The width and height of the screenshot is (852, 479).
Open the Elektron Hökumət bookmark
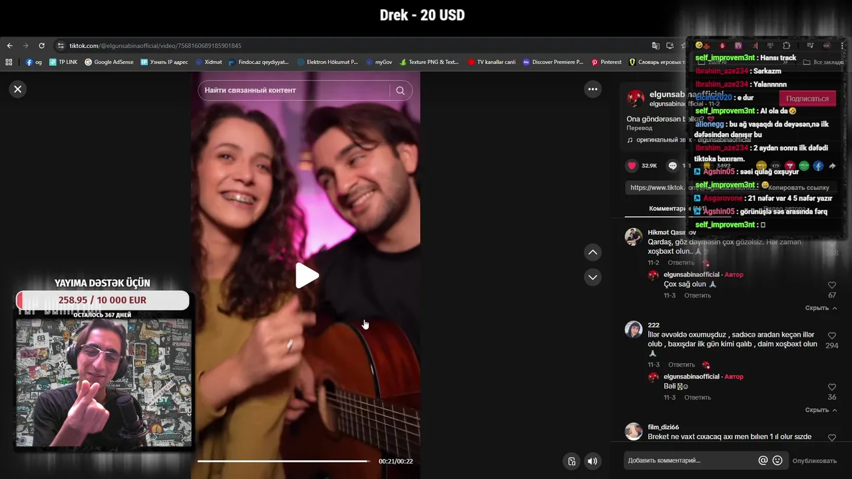[x=327, y=62]
